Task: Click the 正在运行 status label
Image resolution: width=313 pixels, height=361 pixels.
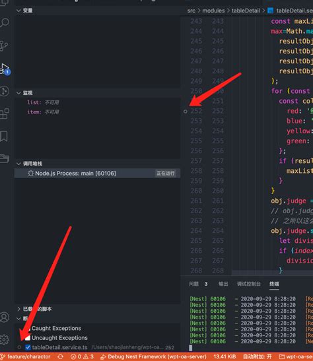Action: 166,173
